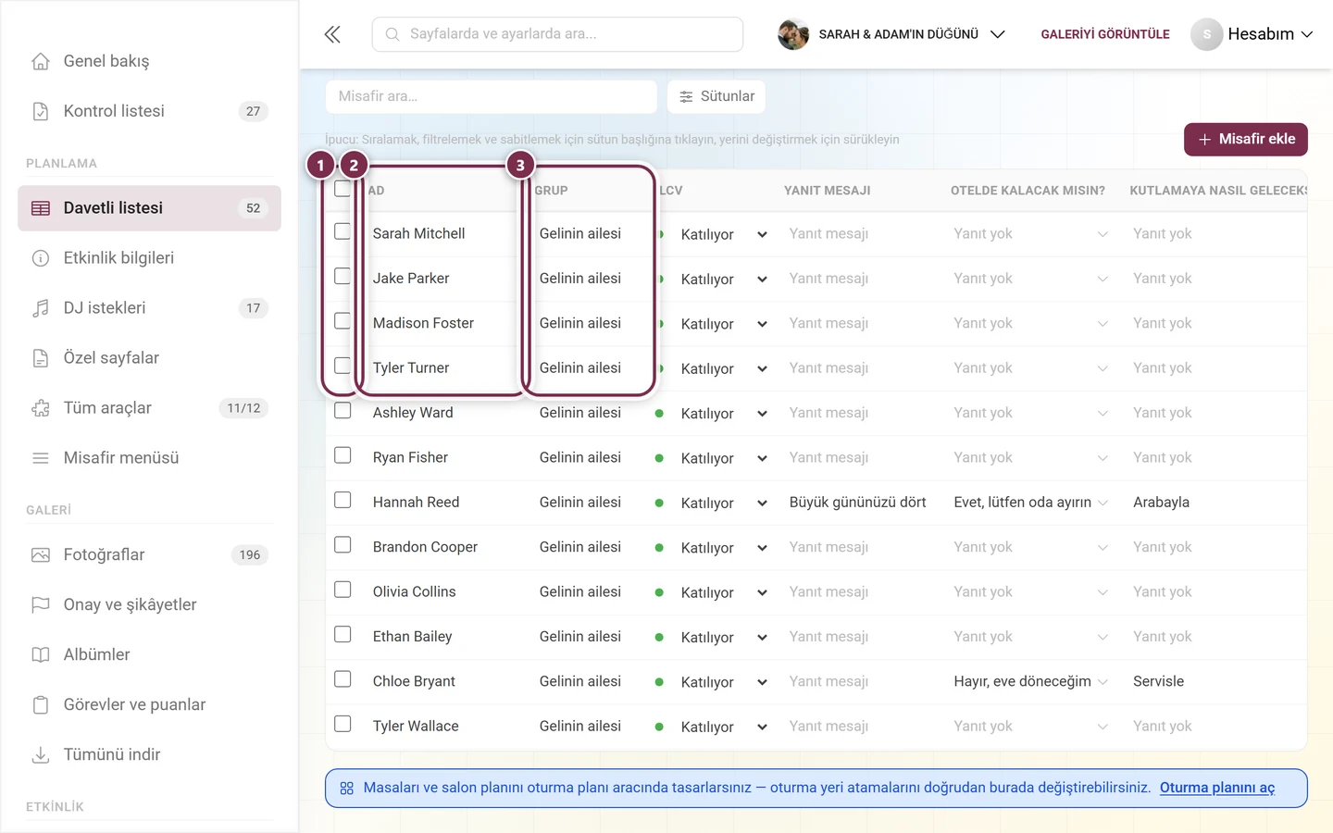Focus the Misafir ara search field
This screenshot has height=833, width=1333.
(x=492, y=96)
